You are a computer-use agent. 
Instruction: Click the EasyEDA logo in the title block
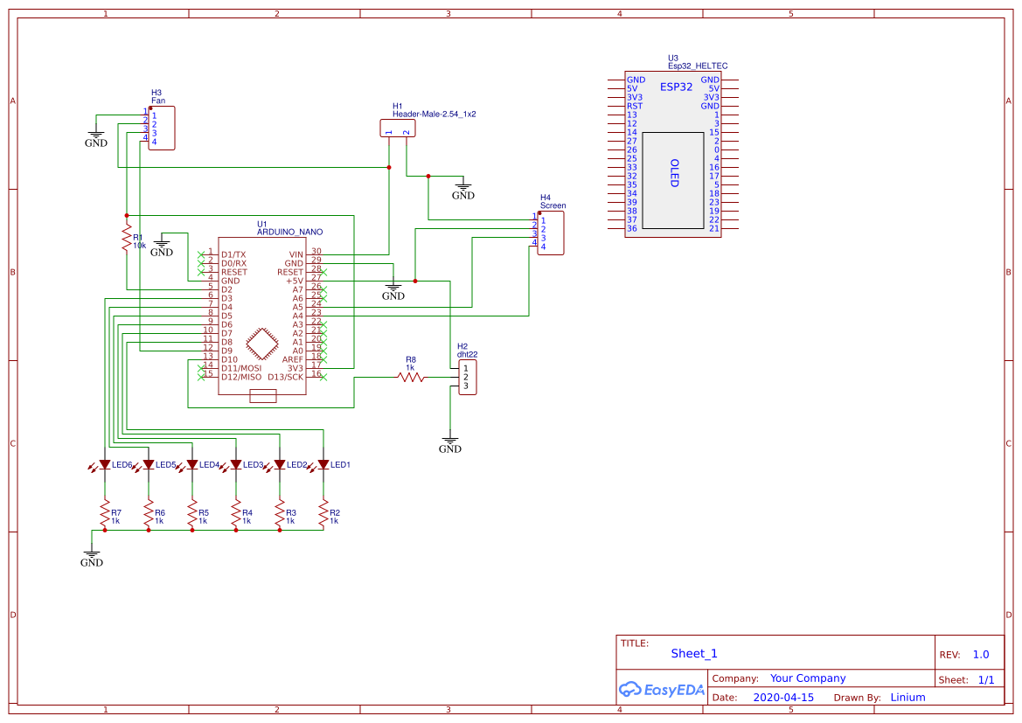662,690
